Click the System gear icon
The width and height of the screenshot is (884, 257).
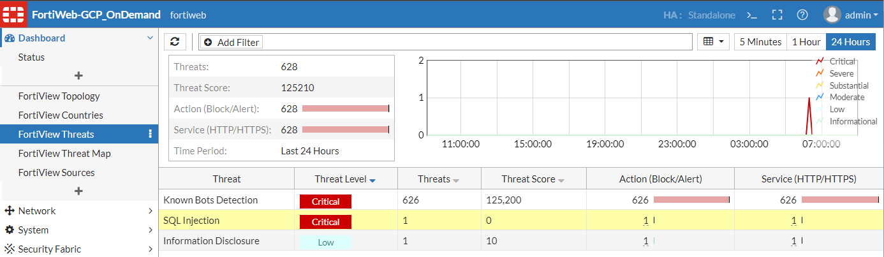point(10,230)
